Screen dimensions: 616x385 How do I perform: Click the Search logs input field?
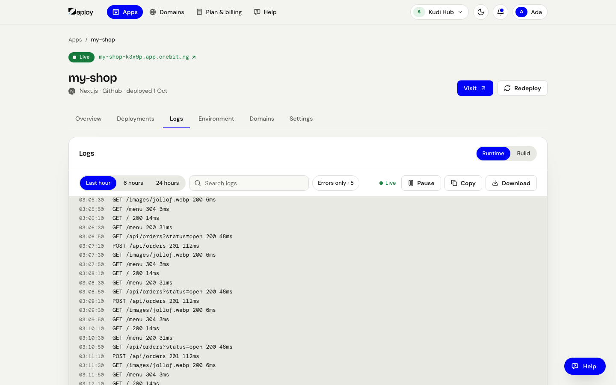pyautogui.click(x=249, y=183)
